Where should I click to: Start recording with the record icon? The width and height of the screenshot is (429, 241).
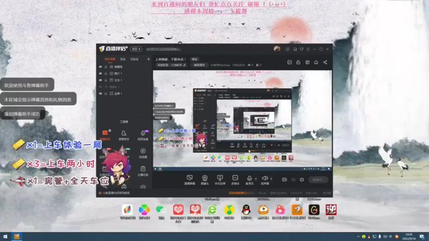coord(285,179)
